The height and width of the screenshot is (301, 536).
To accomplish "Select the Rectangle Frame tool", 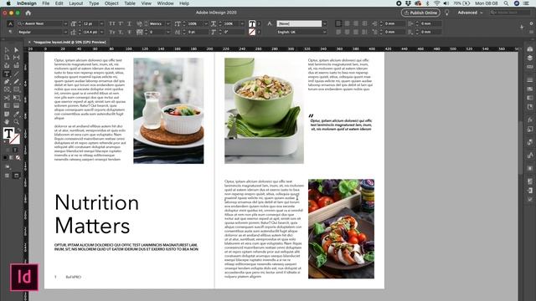I will pos(7,89).
